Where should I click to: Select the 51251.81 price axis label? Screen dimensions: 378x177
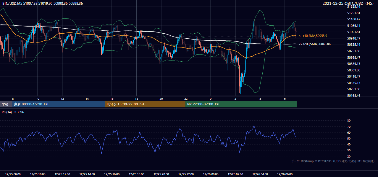point(353,13)
